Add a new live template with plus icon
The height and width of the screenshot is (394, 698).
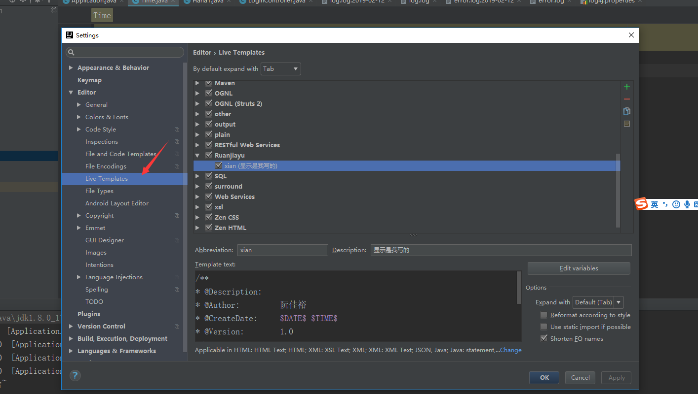coord(627,87)
